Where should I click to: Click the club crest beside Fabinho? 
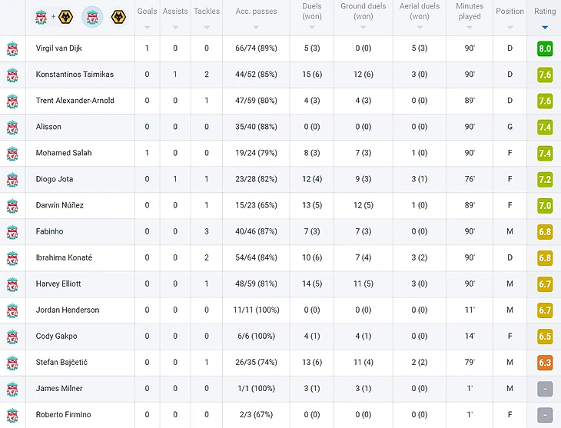click(x=12, y=231)
